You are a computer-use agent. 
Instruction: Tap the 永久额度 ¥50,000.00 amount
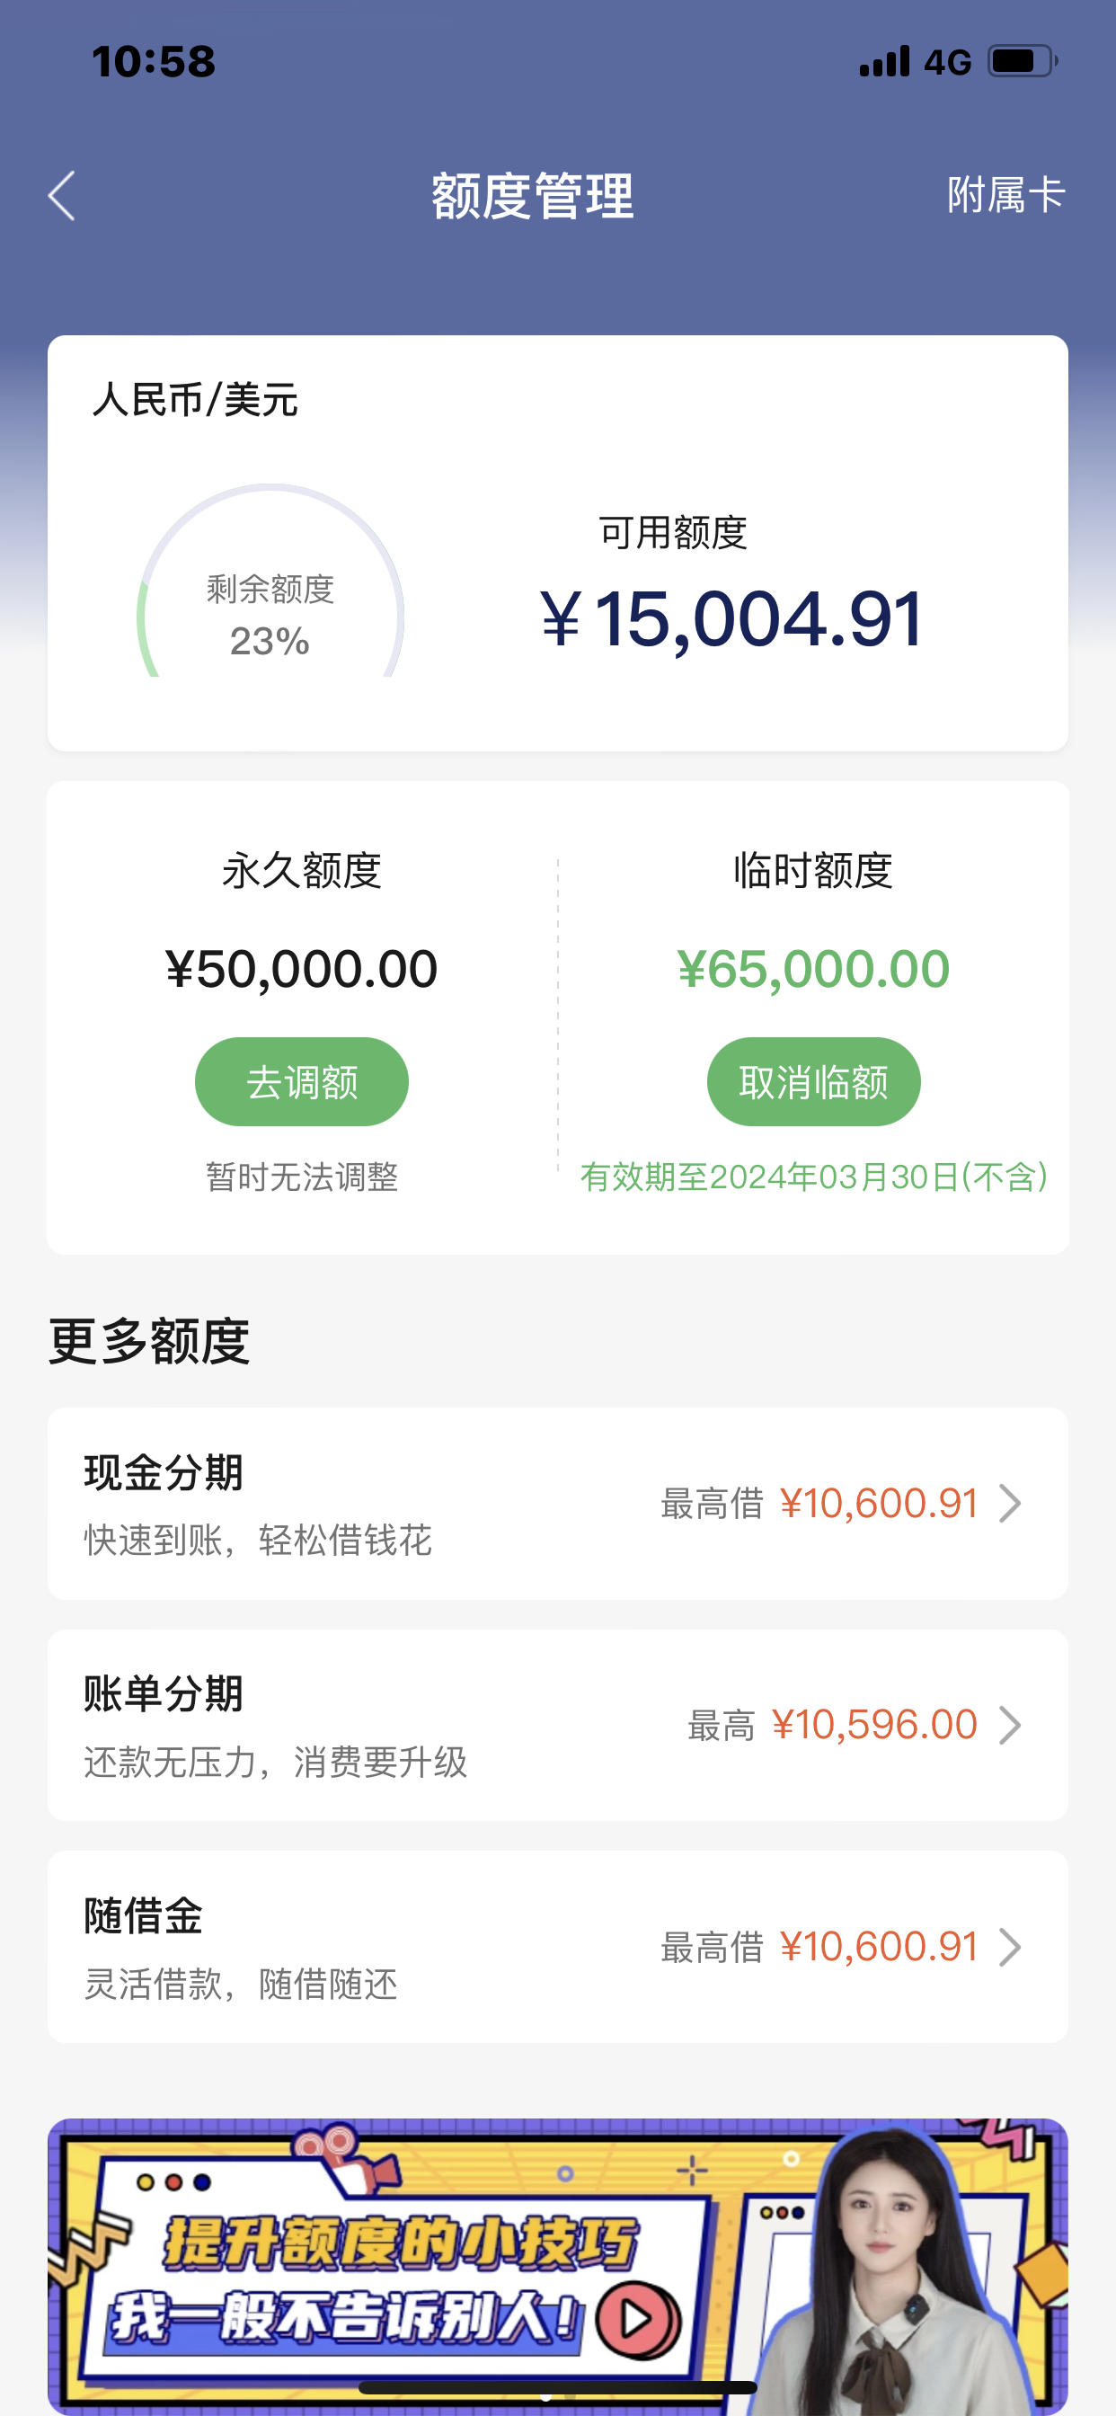coord(302,969)
